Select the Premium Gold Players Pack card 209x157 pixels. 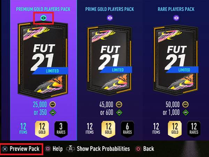[43, 61]
